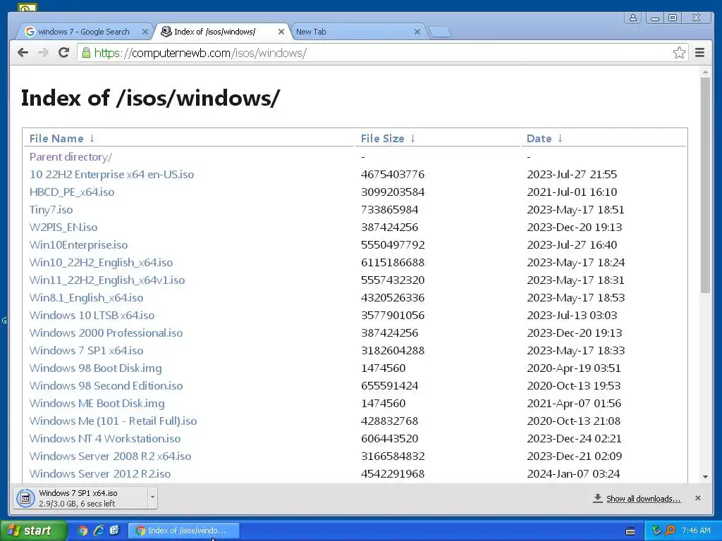Click the arrow beside Date
This screenshot has width=722, height=541.
click(x=560, y=139)
